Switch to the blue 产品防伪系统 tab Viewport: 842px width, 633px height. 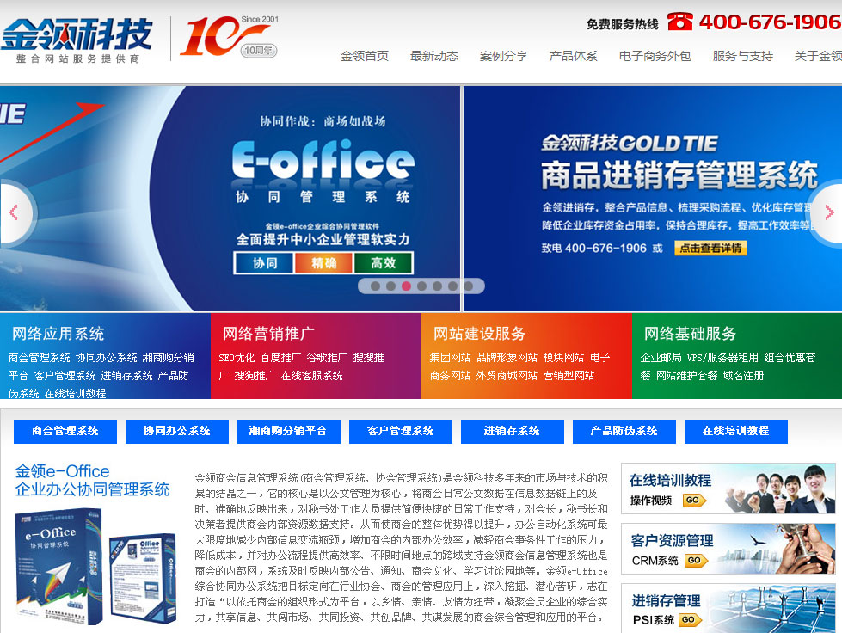pos(624,431)
